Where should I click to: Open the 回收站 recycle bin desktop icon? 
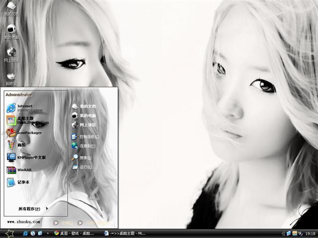(11, 79)
